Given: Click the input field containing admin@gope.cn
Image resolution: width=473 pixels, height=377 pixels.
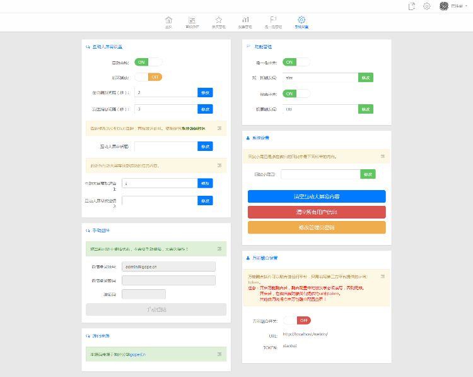Looking at the screenshot, I should point(168,266).
